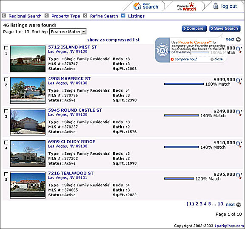Click magnifier icon for 4905 Maverick St

click(x=239, y=81)
